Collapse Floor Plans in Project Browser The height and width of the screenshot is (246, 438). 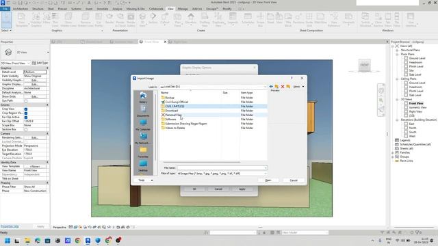point(397,55)
